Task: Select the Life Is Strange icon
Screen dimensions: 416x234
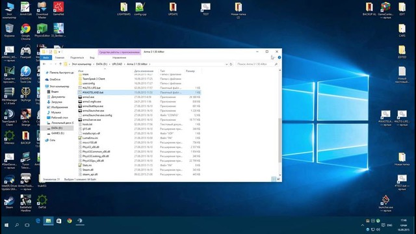Action: click(x=26, y=118)
